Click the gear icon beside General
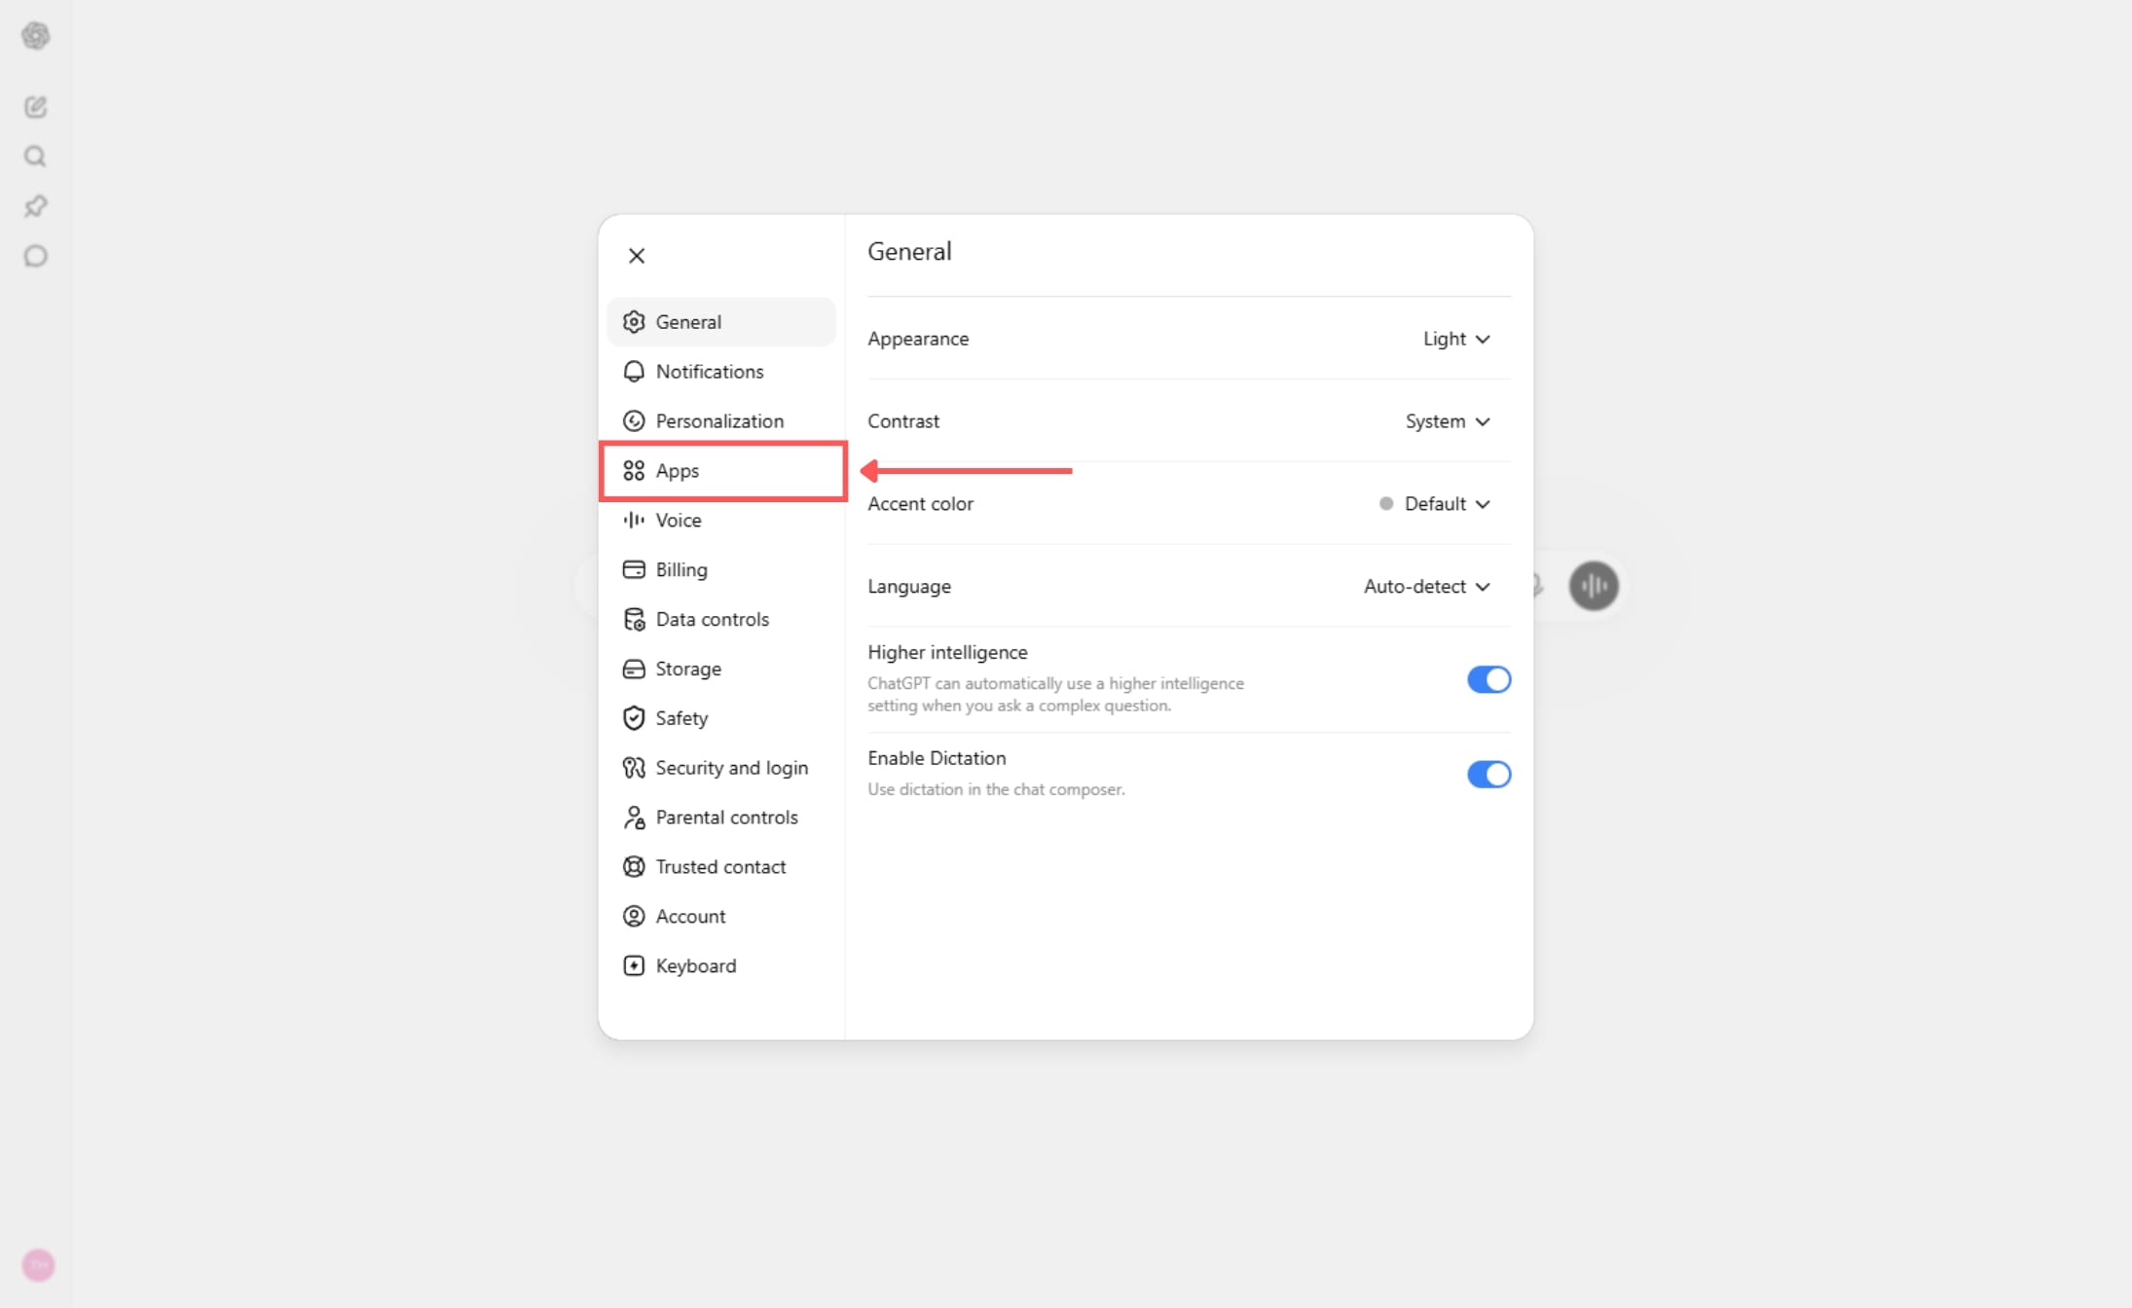The image size is (2132, 1308). click(634, 322)
